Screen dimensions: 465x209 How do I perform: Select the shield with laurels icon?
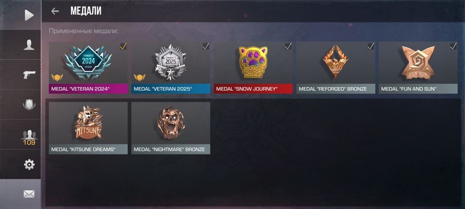(x=29, y=104)
